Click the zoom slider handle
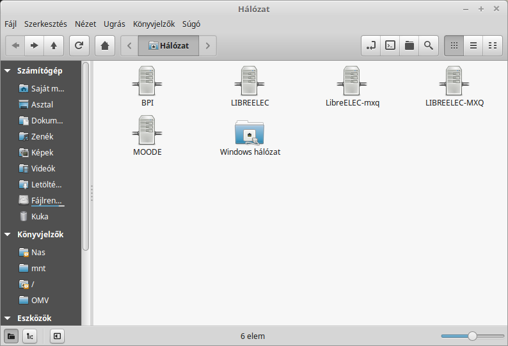 (x=472, y=336)
